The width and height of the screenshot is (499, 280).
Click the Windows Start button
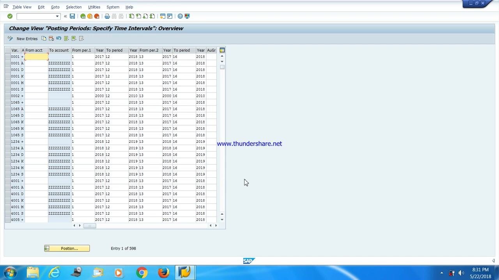click(x=10, y=273)
